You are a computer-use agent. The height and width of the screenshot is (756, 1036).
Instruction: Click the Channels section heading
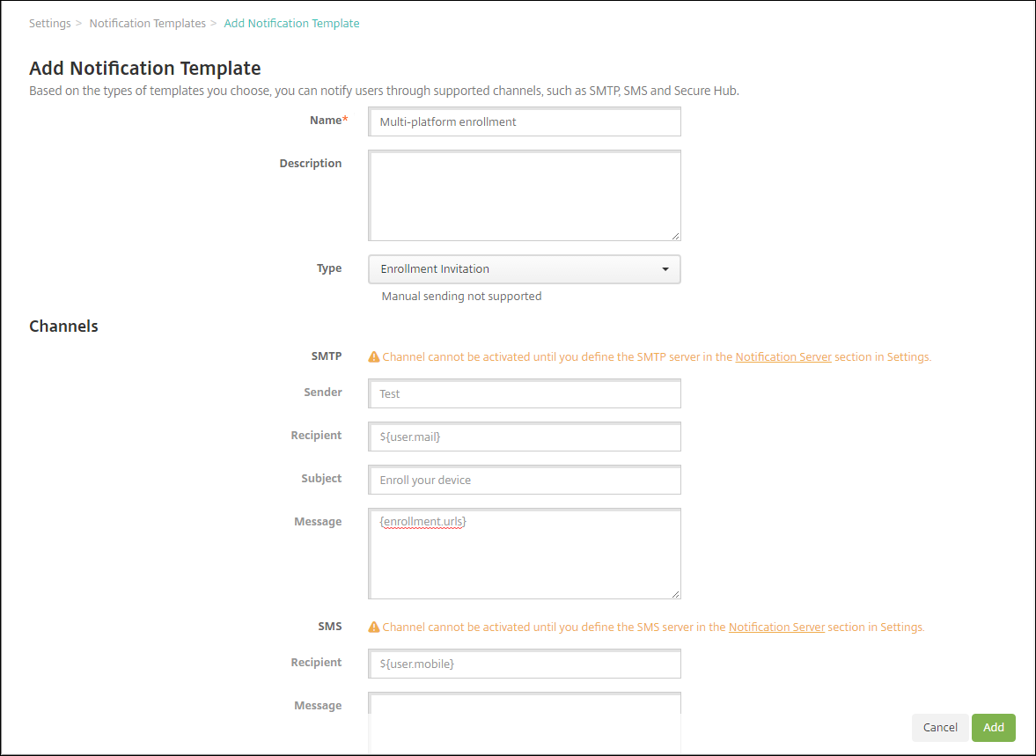(63, 327)
